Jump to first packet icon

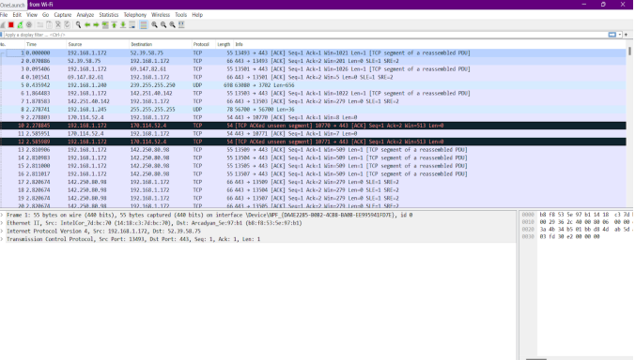pyautogui.click(x=115, y=25)
